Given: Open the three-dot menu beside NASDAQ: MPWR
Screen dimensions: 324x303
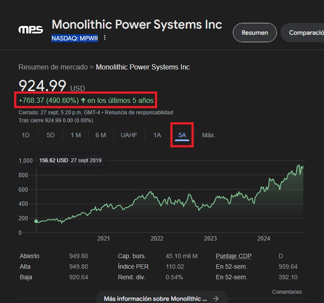Looking at the screenshot, I should click(105, 38).
